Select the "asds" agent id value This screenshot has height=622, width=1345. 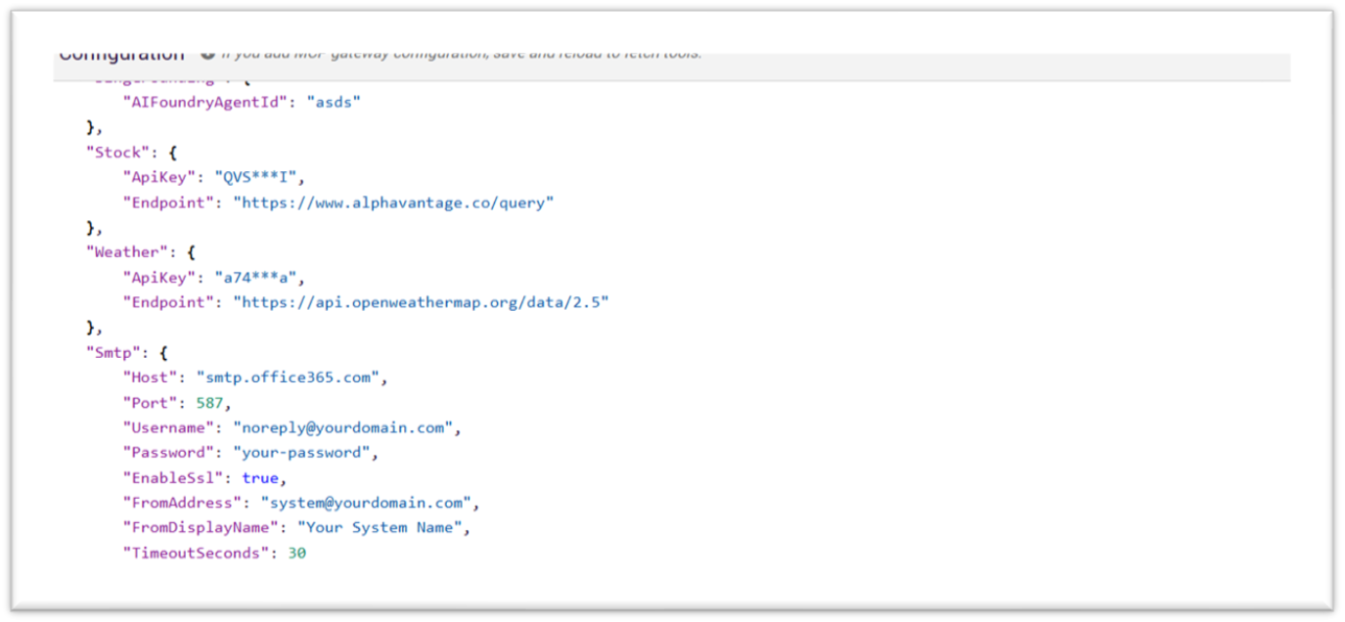[334, 102]
